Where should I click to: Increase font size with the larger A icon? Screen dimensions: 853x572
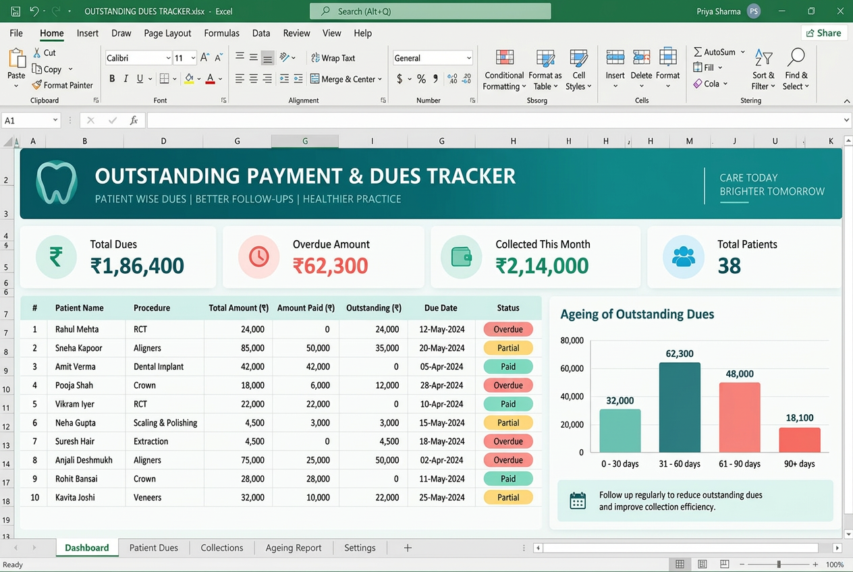[205, 58]
